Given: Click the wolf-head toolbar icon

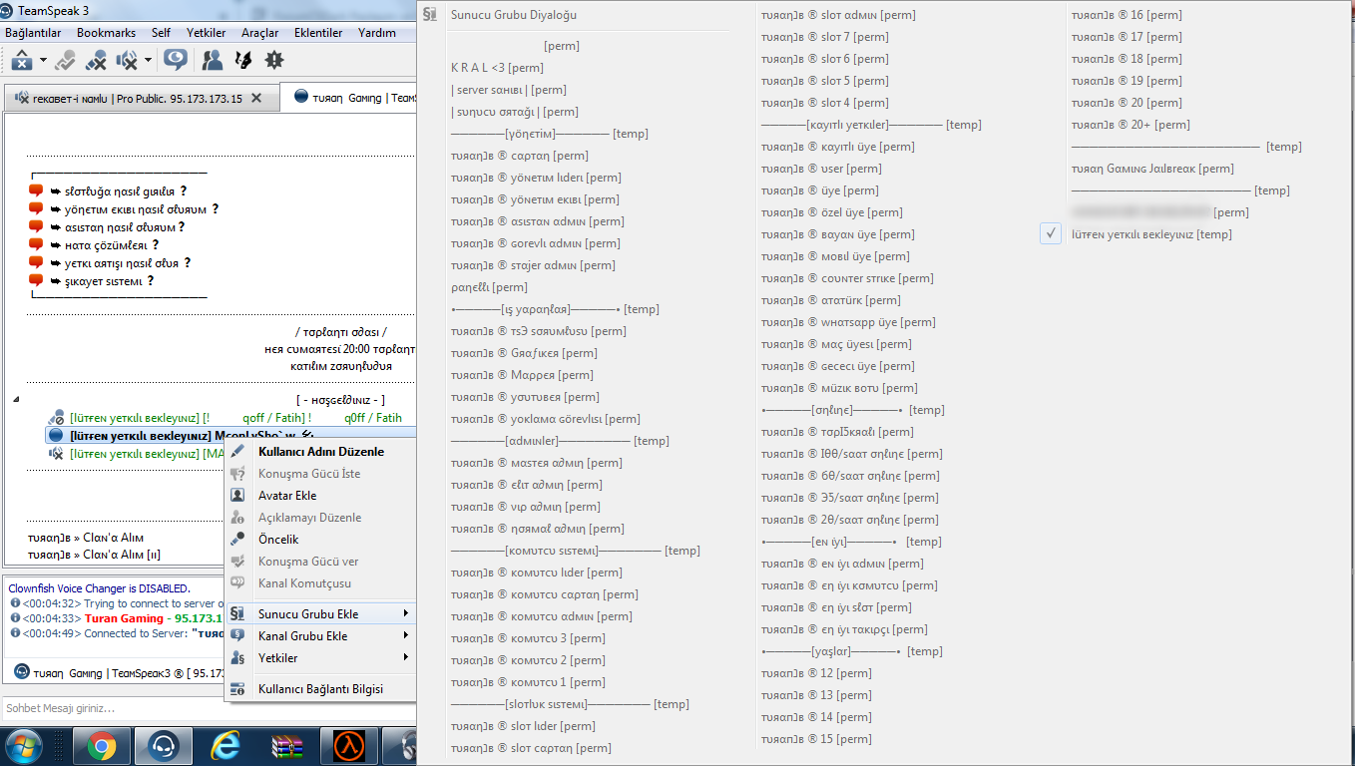Looking at the screenshot, I should click(242, 61).
